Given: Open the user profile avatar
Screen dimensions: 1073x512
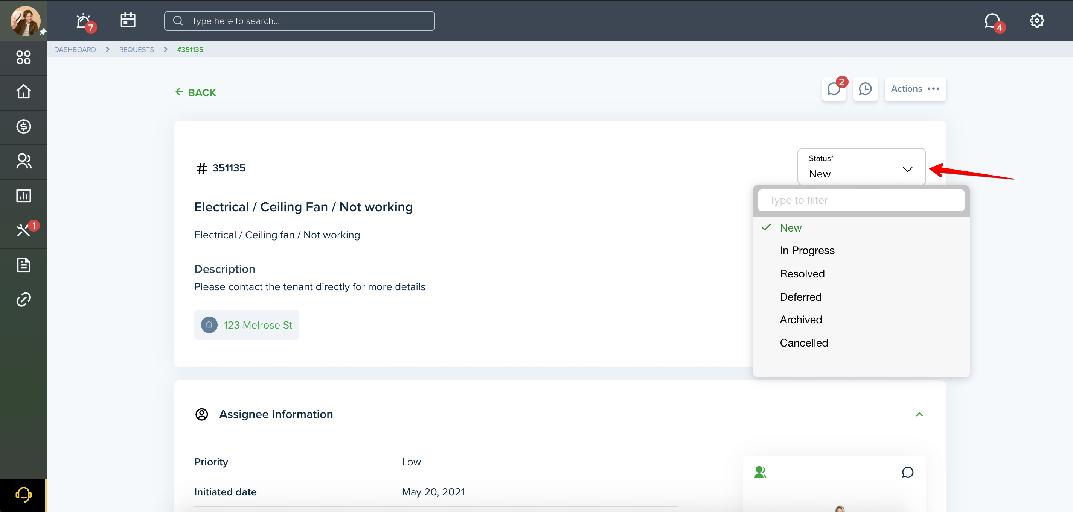Looking at the screenshot, I should click(x=25, y=21).
